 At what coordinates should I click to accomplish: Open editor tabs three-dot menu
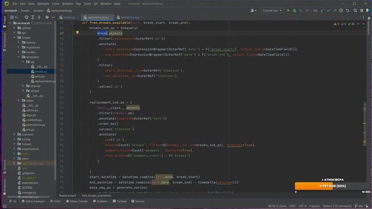click(x=363, y=17)
